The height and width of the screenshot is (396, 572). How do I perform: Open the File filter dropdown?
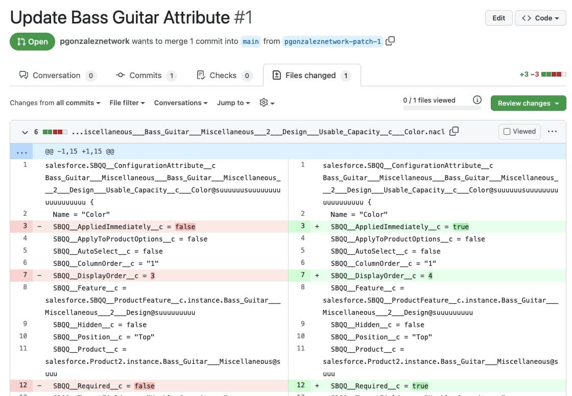(x=127, y=103)
